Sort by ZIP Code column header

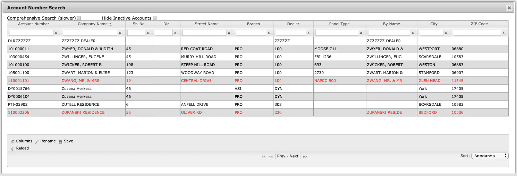(x=479, y=24)
